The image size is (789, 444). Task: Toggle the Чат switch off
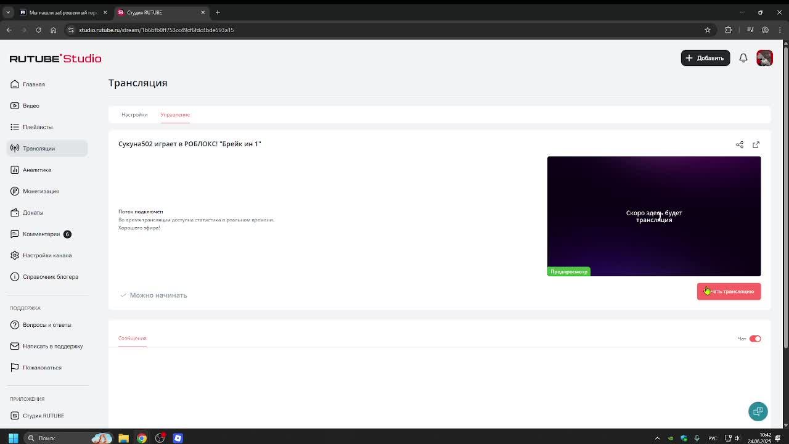click(x=755, y=339)
